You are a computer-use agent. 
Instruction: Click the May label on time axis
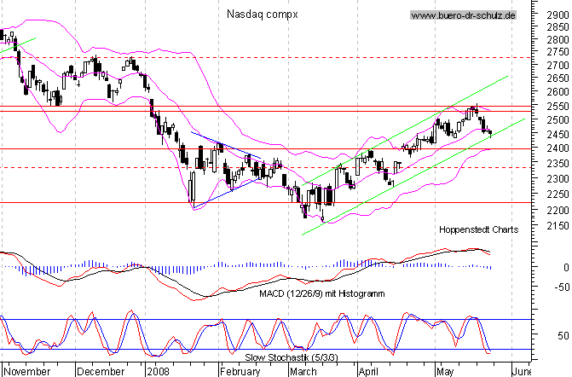[445, 371]
